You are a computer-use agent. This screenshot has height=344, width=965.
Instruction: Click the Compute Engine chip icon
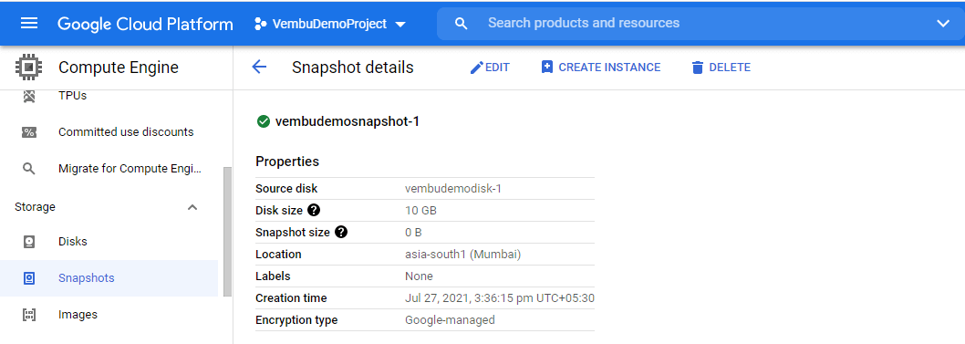click(x=28, y=68)
